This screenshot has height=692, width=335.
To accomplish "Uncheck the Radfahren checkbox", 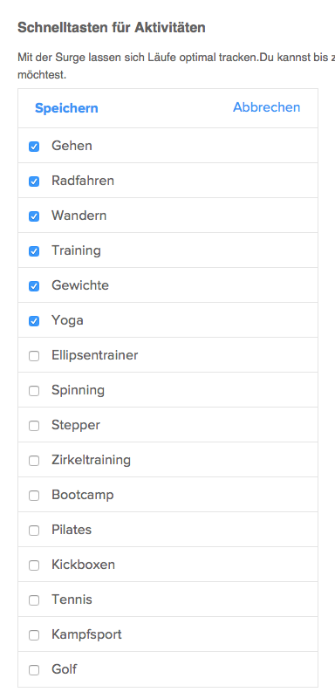I will point(34,182).
